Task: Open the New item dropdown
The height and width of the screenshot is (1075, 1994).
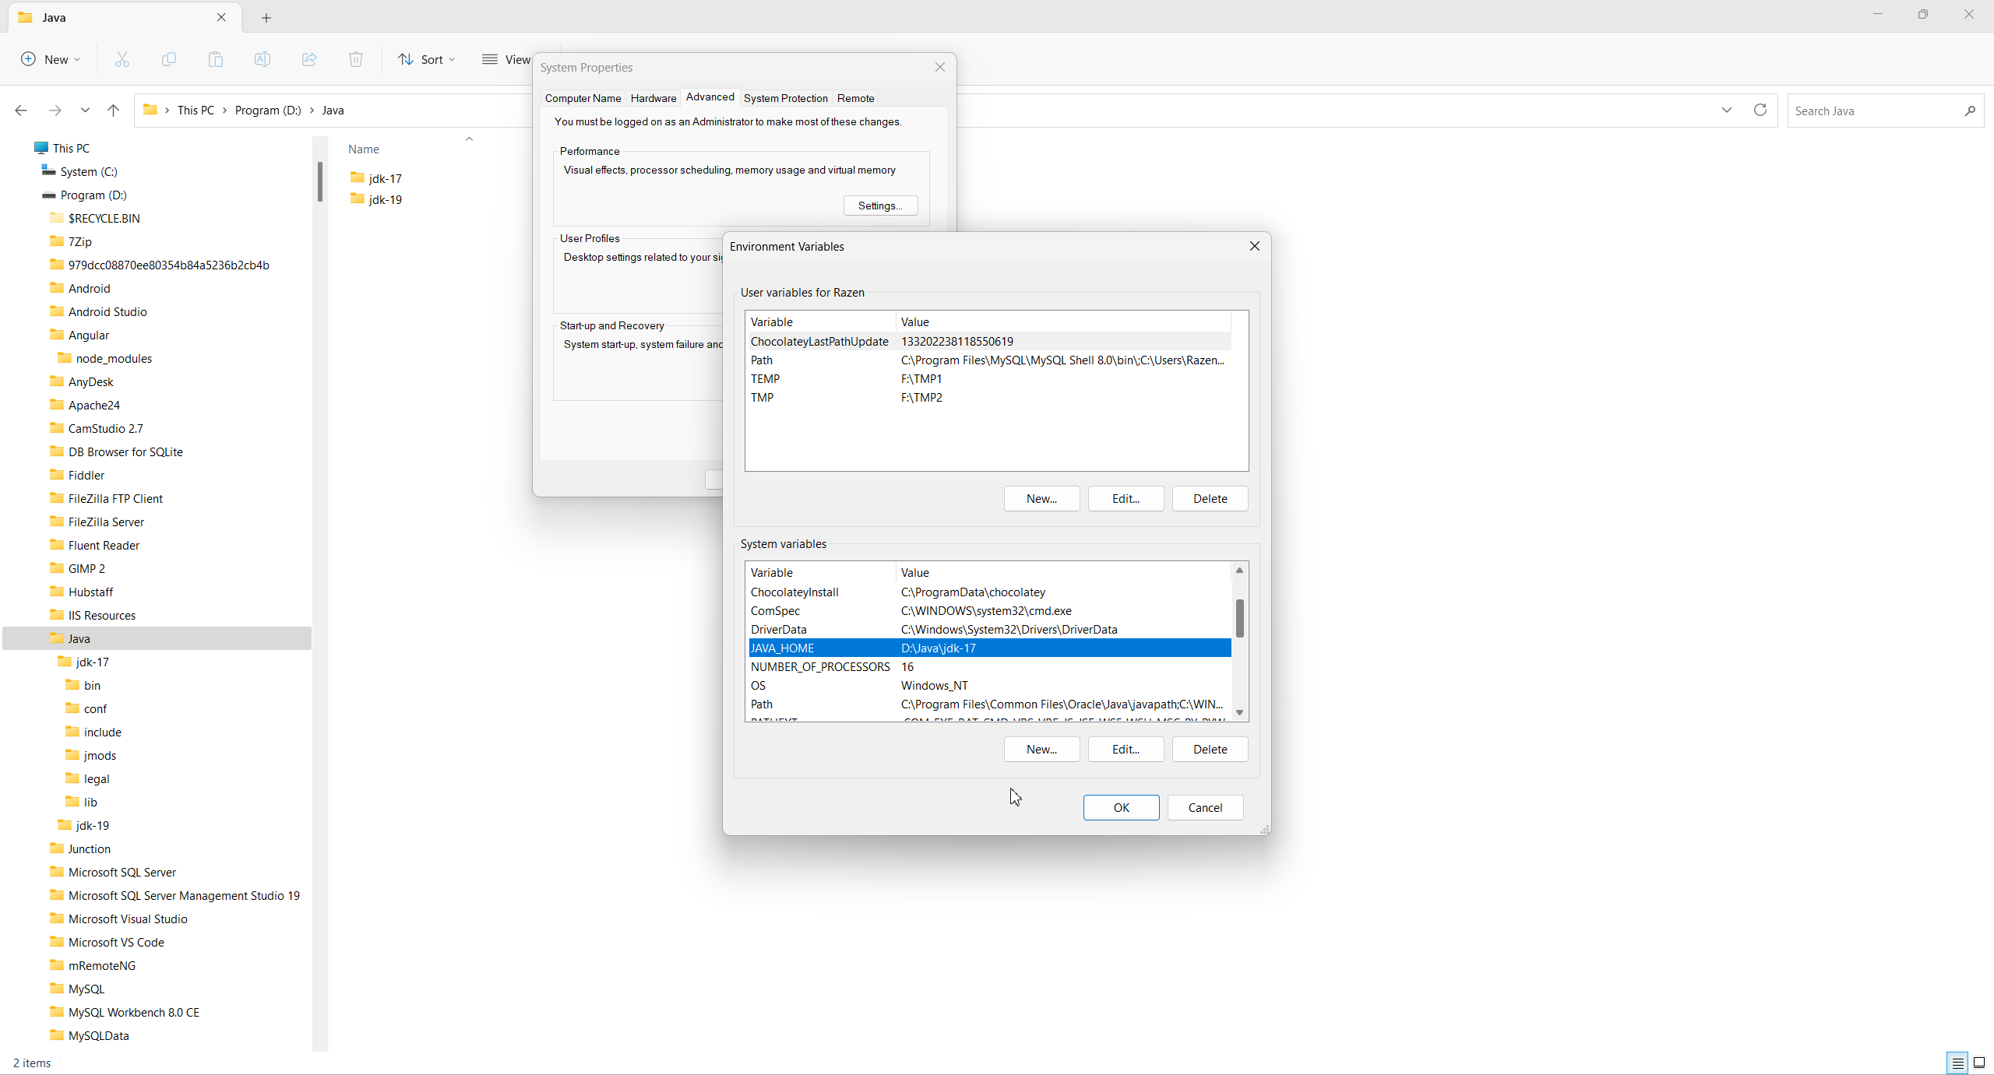Action: click(x=51, y=59)
